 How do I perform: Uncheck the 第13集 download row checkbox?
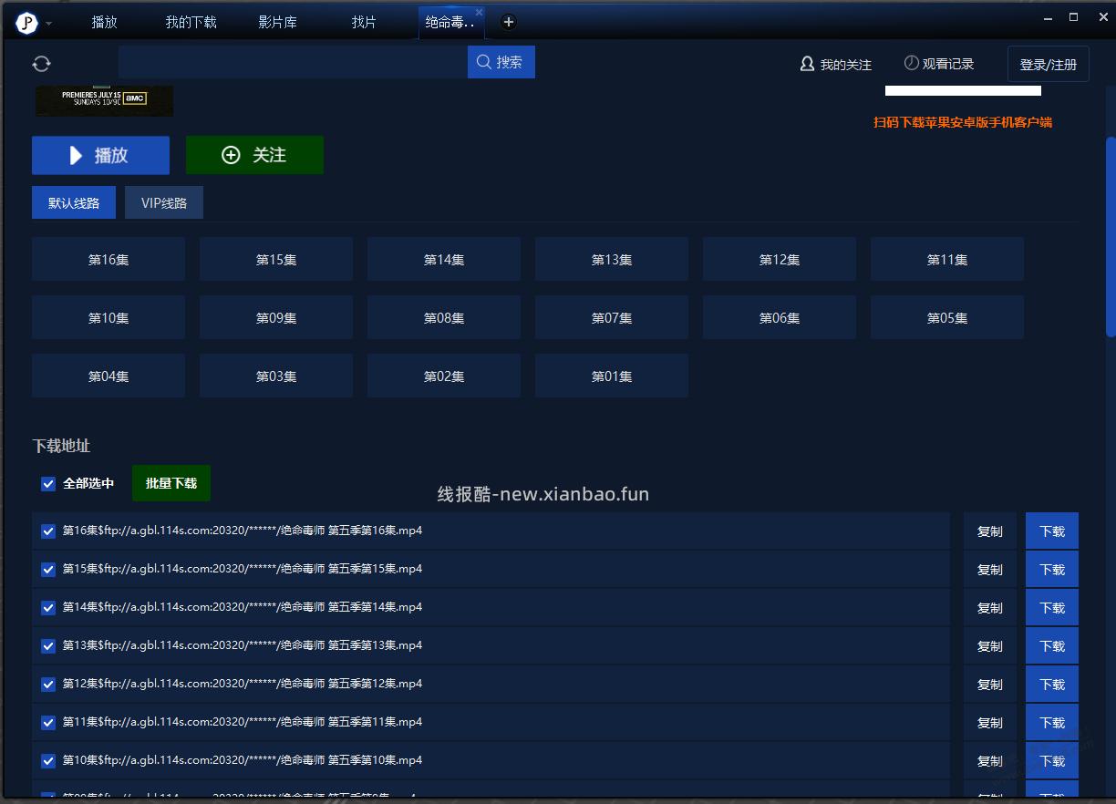[x=48, y=646]
